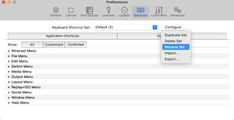Select the Edit Menu text
Viewport: 234px width, 120px height.
pos(20,61)
